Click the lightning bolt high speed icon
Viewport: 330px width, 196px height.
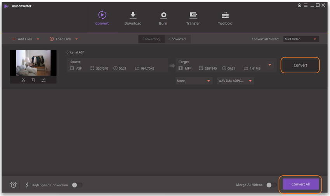click(x=27, y=185)
